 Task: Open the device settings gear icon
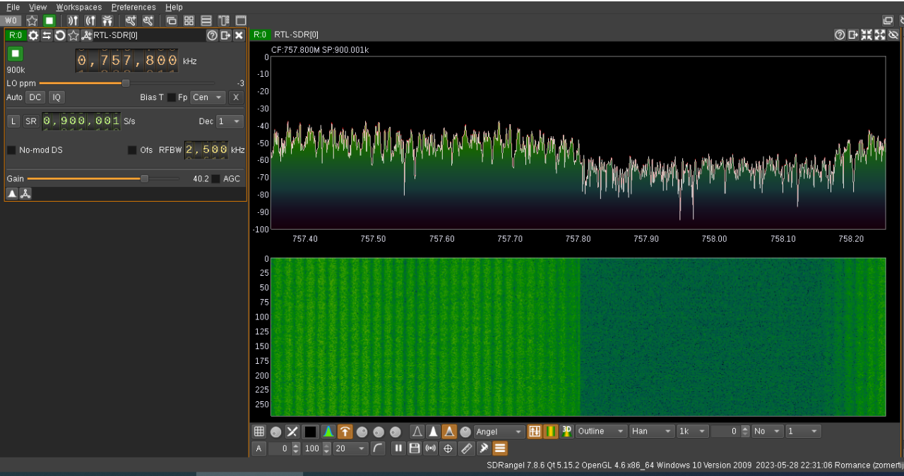pyautogui.click(x=33, y=35)
